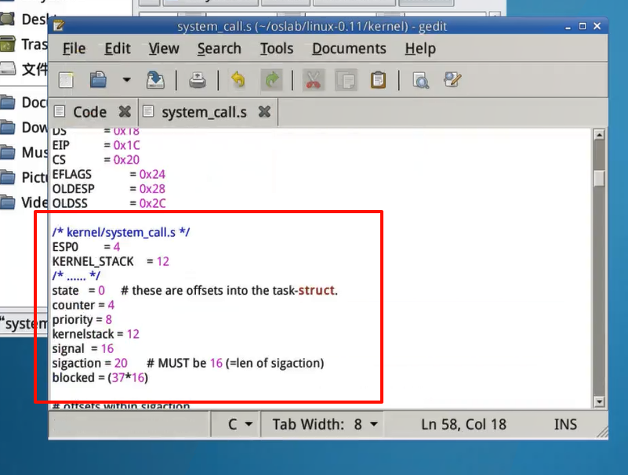Open the Documents menu

(349, 49)
